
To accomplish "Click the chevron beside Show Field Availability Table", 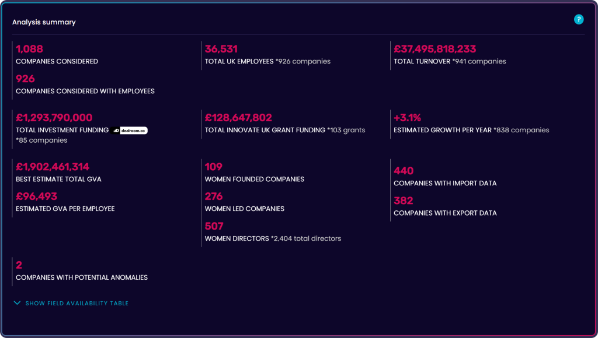I will [x=17, y=303].
